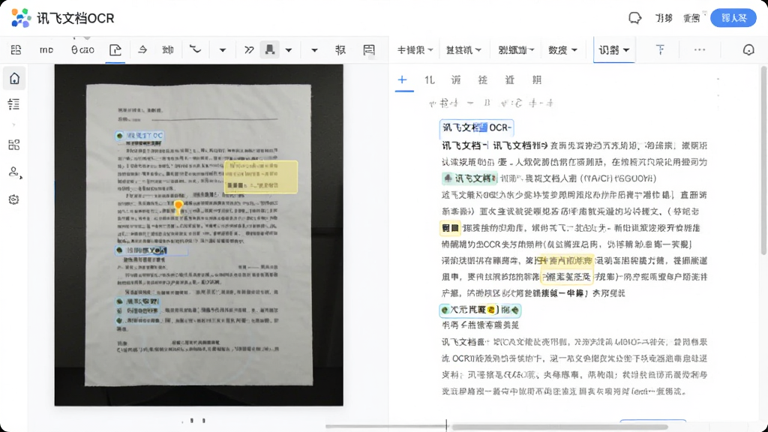Click the vertical scrollbar of the text panel

[763, 160]
